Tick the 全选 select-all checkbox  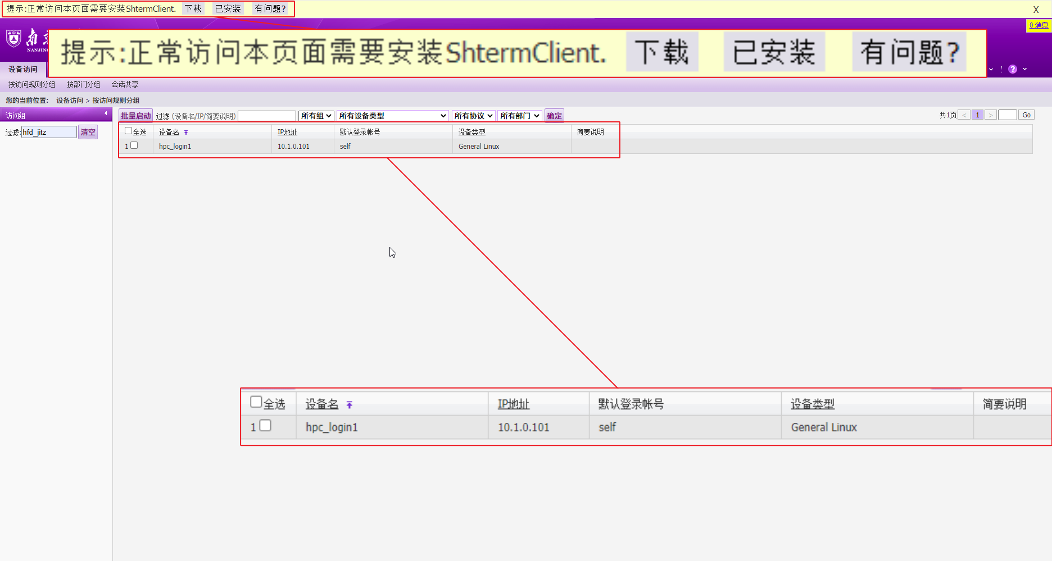[128, 131]
